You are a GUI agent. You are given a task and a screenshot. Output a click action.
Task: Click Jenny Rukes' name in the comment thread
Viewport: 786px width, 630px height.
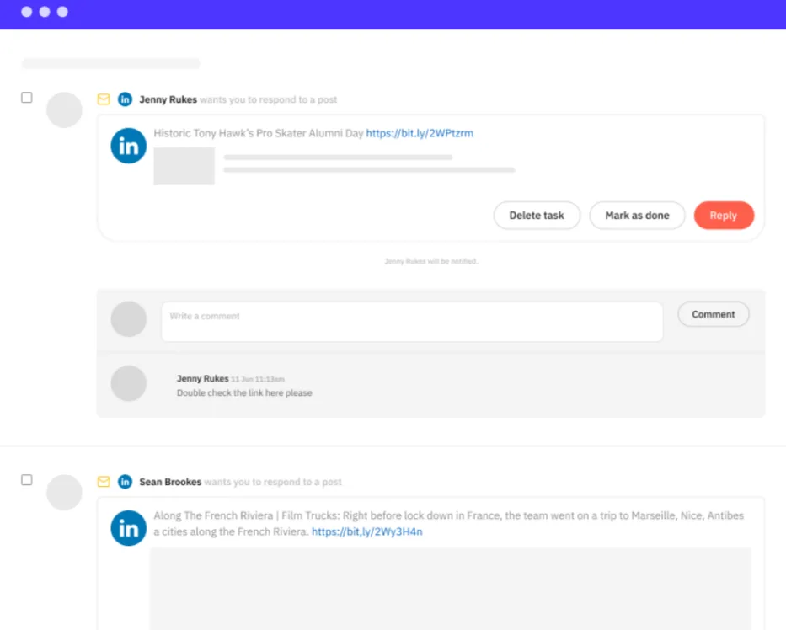(x=202, y=378)
